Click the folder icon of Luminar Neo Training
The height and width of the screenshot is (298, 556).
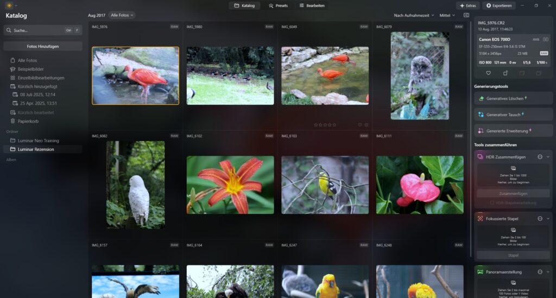13,141
